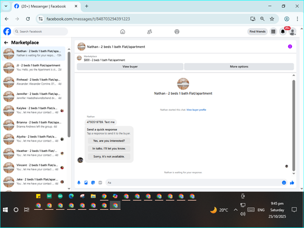The image size is (304, 228).
Task: Click the More options button
Action: (x=239, y=66)
